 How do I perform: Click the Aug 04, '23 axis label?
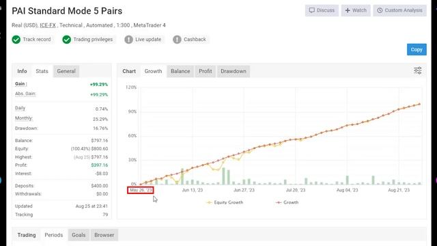tap(348, 190)
